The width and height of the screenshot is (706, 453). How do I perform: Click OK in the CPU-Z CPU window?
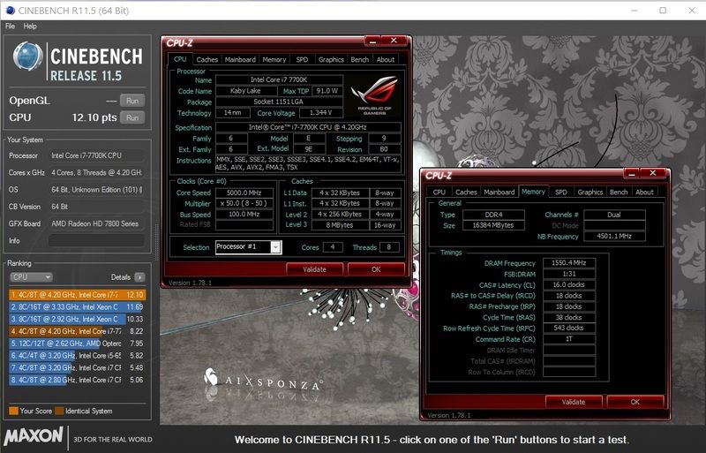(x=376, y=269)
